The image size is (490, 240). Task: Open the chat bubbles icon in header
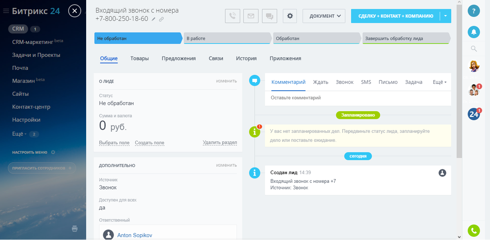coord(269,16)
